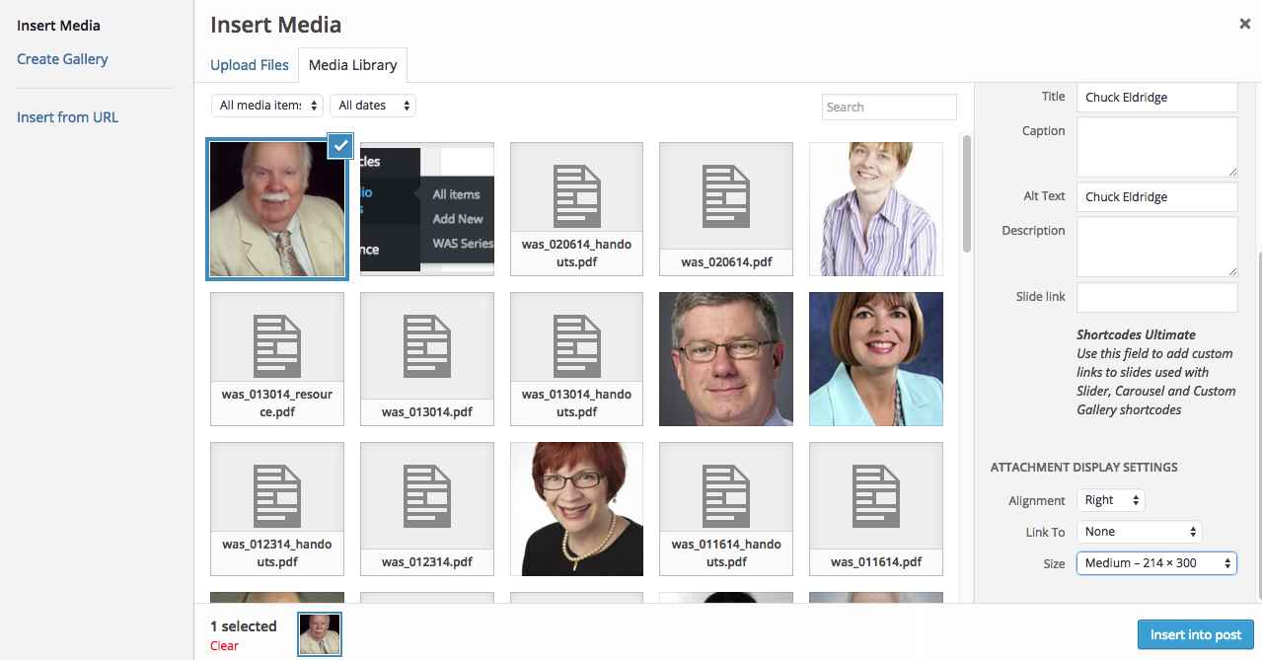Select the was_013014.pdf document
Viewport: 1262px width, 660px height.
click(427, 359)
